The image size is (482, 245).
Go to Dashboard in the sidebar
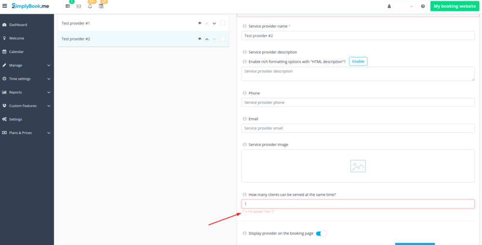(18, 25)
